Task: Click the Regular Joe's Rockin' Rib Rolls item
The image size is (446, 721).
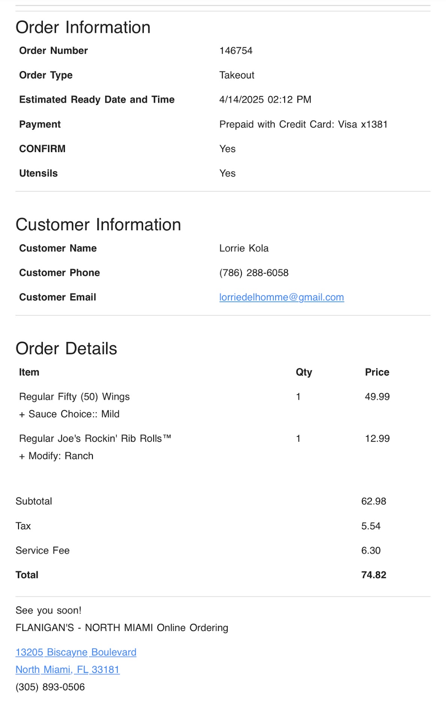Action: (x=95, y=438)
